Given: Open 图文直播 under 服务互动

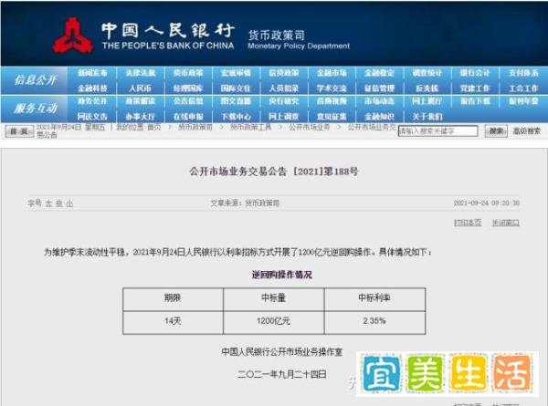Looking at the screenshot, I should click(x=236, y=101).
